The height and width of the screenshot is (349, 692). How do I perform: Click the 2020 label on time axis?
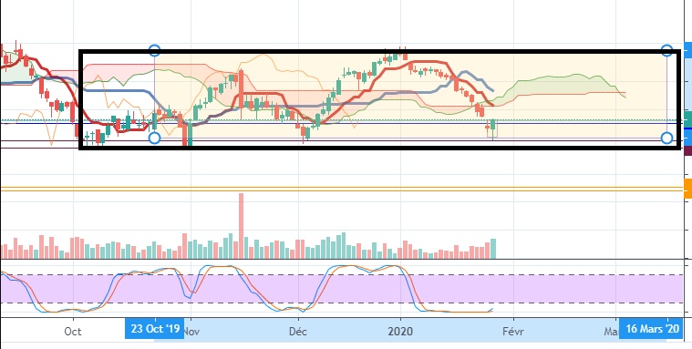click(401, 331)
